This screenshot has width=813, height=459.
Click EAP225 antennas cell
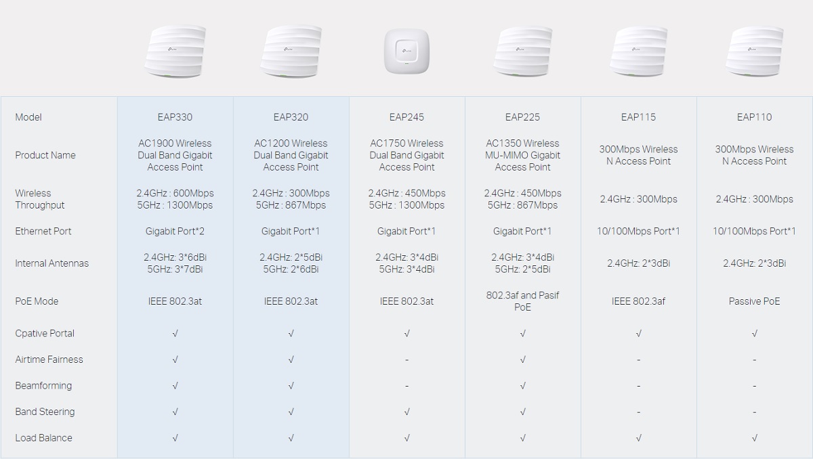click(522, 263)
